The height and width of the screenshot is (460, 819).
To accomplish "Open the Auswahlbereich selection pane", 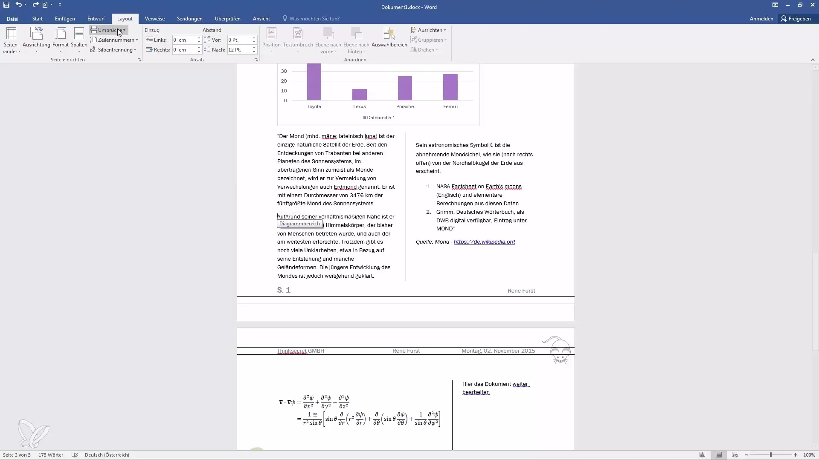I will (x=389, y=38).
